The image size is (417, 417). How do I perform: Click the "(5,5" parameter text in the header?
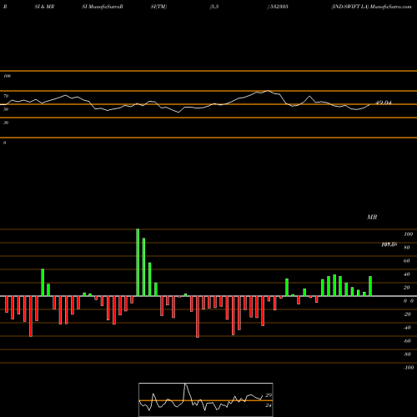pos(214,7)
